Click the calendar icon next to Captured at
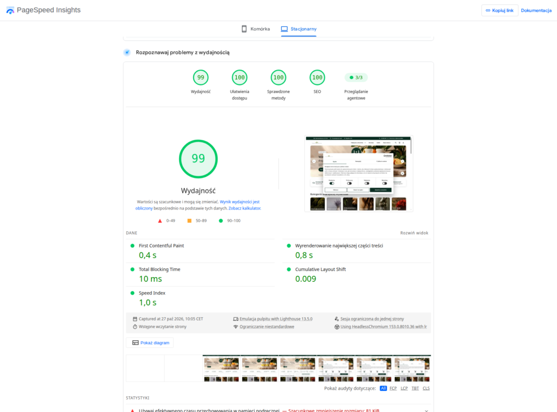Viewport: 557px width, 412px height. (x=135, y=319)
